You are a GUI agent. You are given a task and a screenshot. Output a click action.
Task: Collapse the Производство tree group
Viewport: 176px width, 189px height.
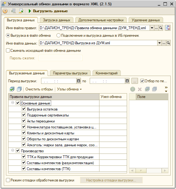13,150
